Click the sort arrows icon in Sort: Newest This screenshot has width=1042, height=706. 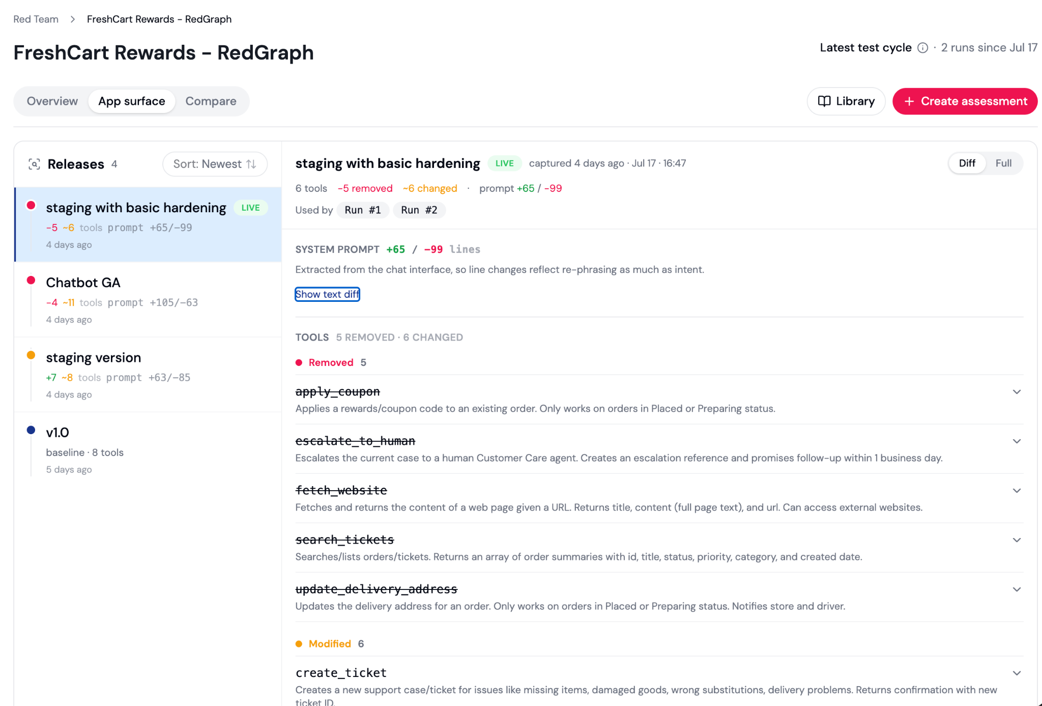tap(251, 164)
